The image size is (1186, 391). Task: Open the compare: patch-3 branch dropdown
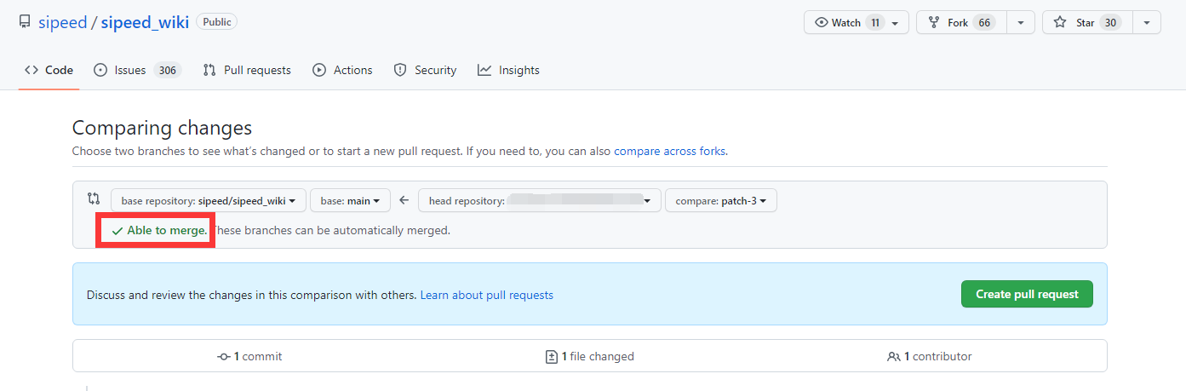click(720, 201)
